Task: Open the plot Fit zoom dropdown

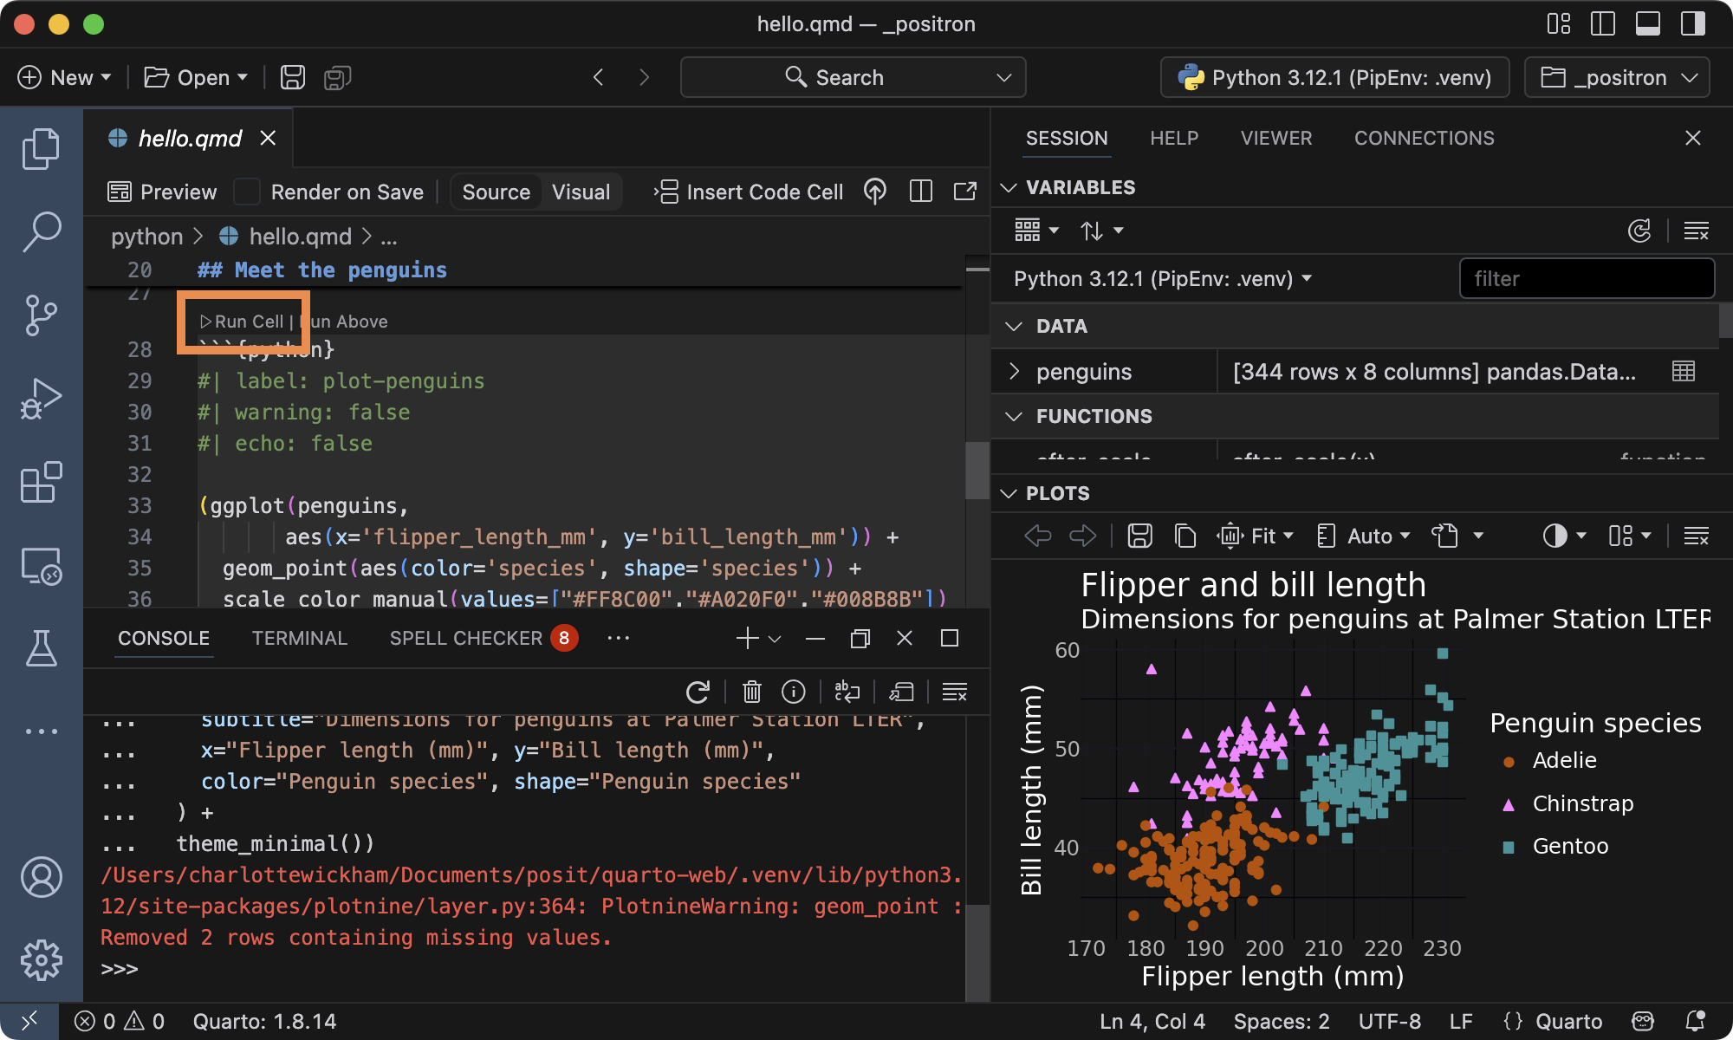Action: [x=1256, y=536]
